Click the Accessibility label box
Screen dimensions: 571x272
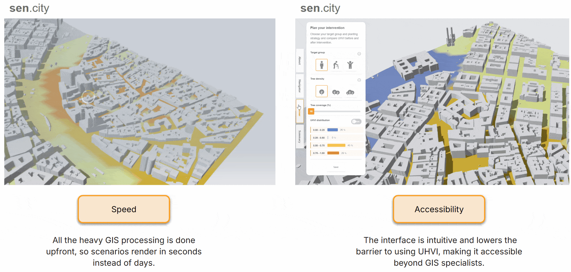point(439,209)
